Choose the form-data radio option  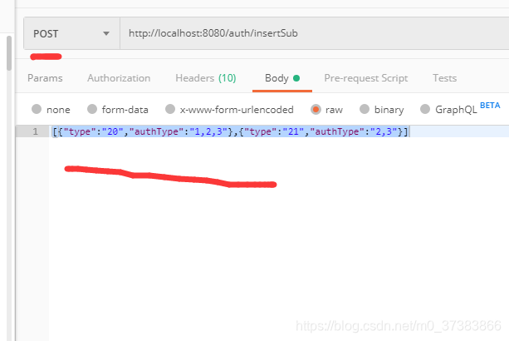click(x=92, y=109)
